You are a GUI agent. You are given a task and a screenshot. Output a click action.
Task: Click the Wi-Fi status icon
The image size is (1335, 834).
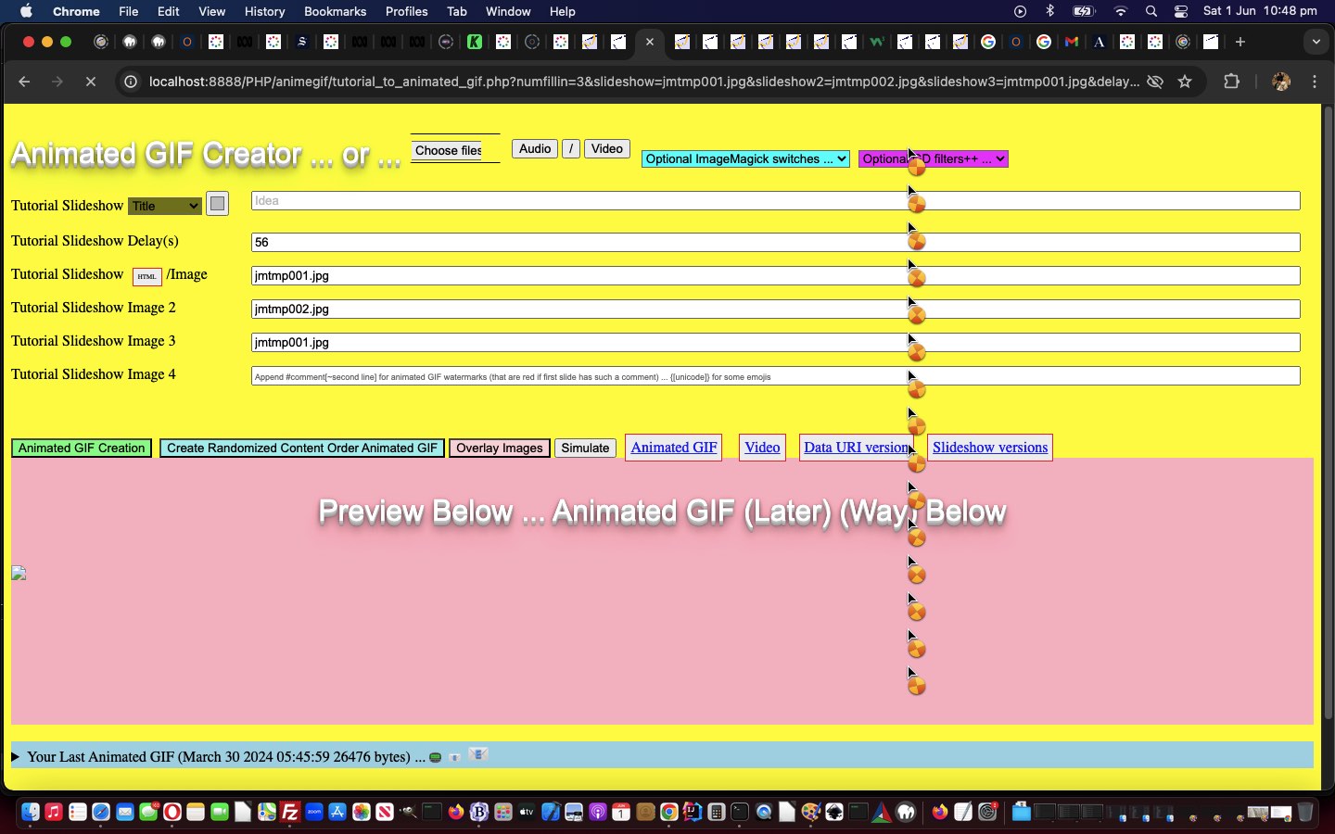click(x=1121, y=11)
